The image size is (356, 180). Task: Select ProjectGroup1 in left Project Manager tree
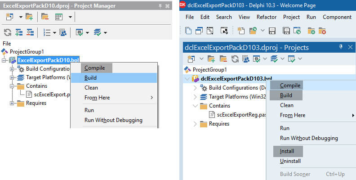[27, 52]
